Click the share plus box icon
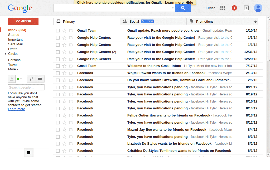This screenshot has width=270, height=170. (247, 8)
